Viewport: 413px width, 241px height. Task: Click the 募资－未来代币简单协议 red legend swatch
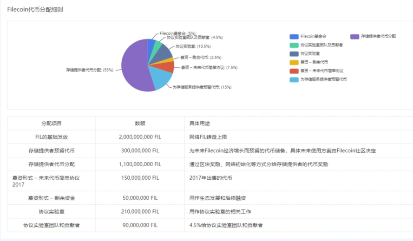click(294, 71)
